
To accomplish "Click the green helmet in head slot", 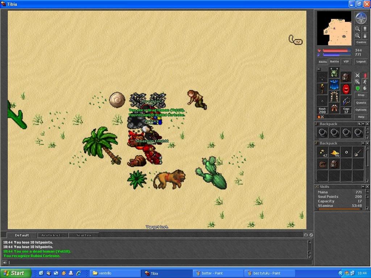I will (x=334, y=72).
